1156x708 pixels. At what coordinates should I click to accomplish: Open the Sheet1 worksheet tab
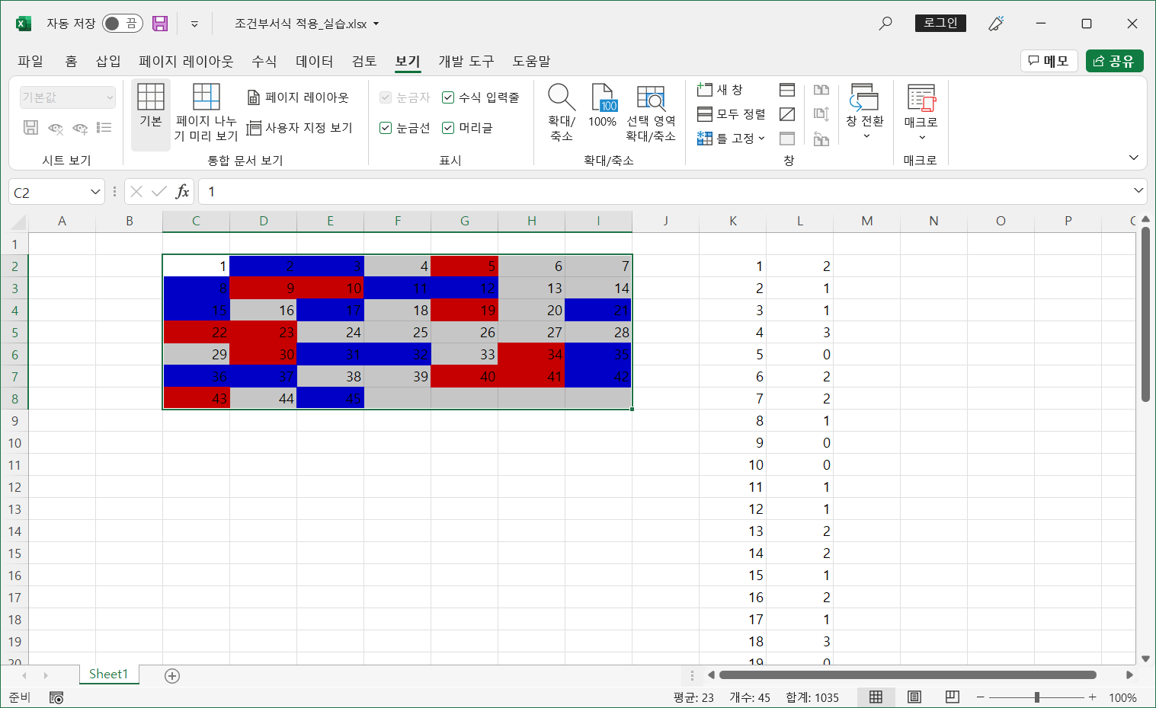point(109,675)
